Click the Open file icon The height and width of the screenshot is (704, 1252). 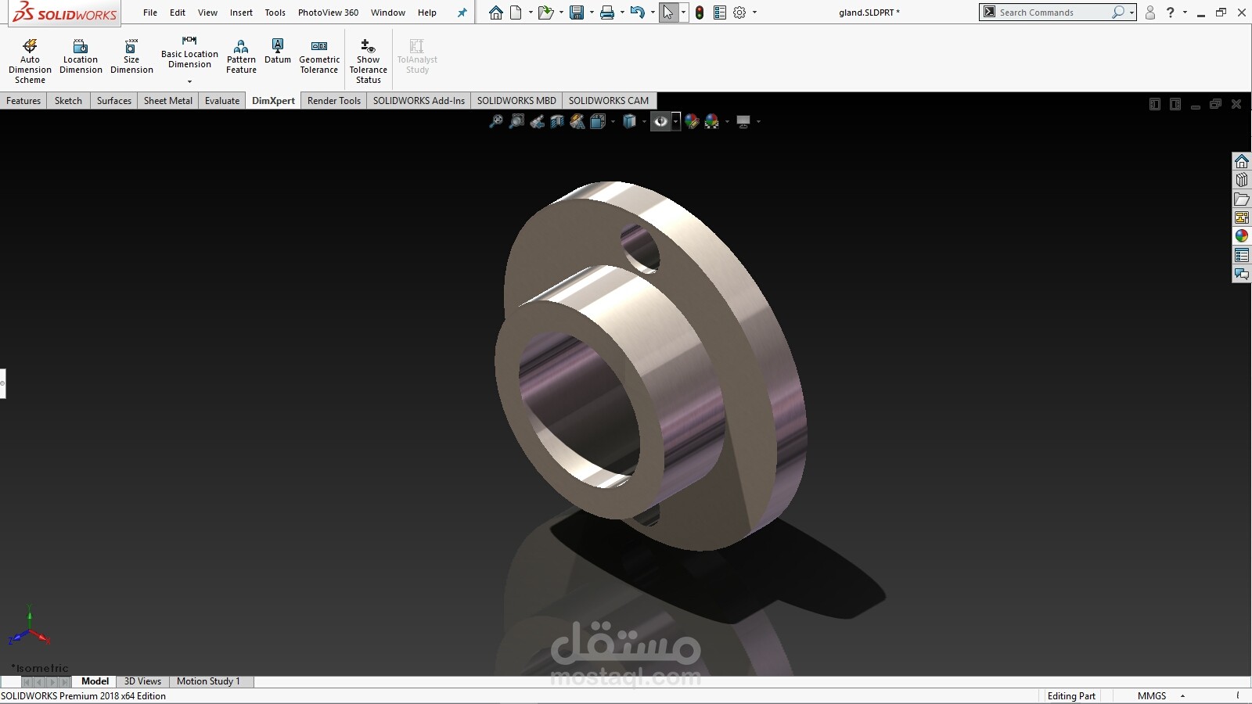[545, 13]
